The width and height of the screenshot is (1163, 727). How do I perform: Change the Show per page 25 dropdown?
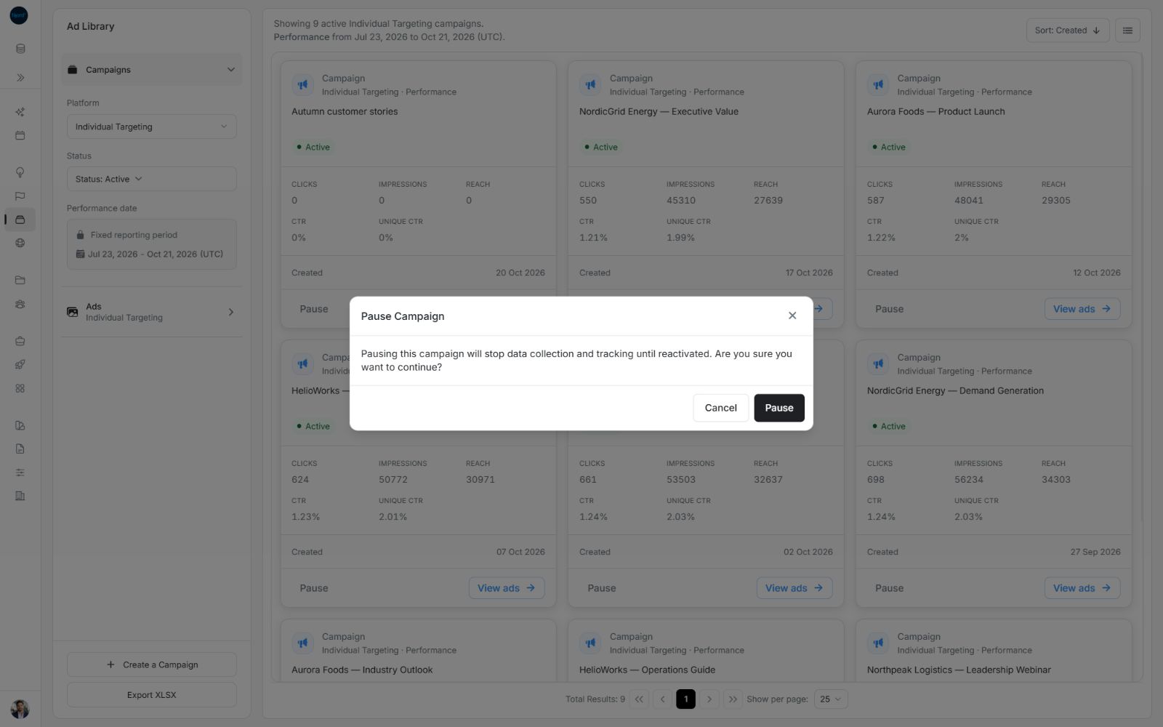830,699
